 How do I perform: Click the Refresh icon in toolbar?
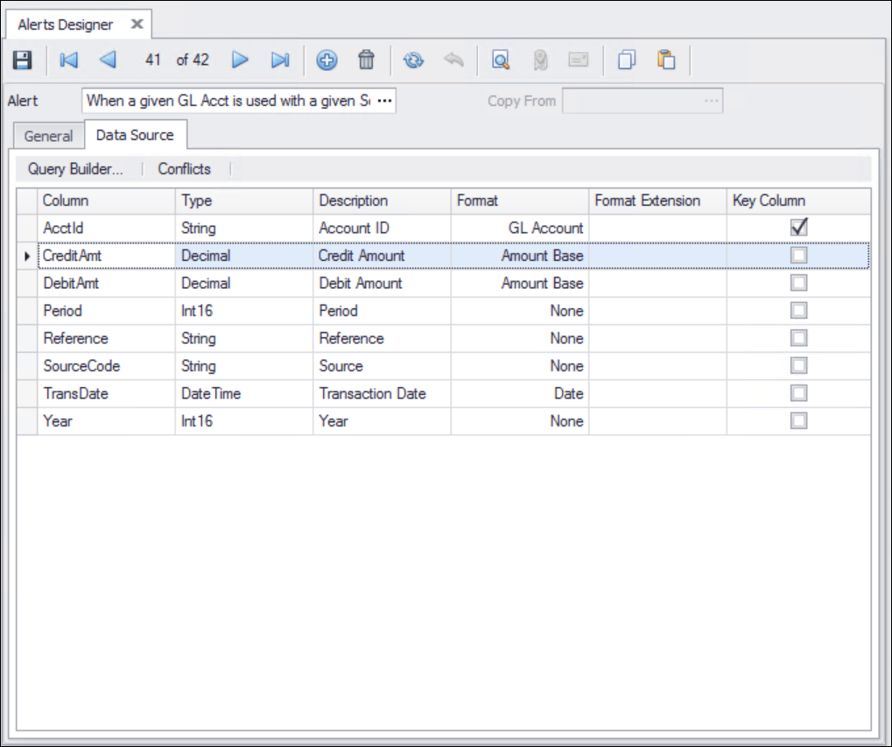pos(413,60)
